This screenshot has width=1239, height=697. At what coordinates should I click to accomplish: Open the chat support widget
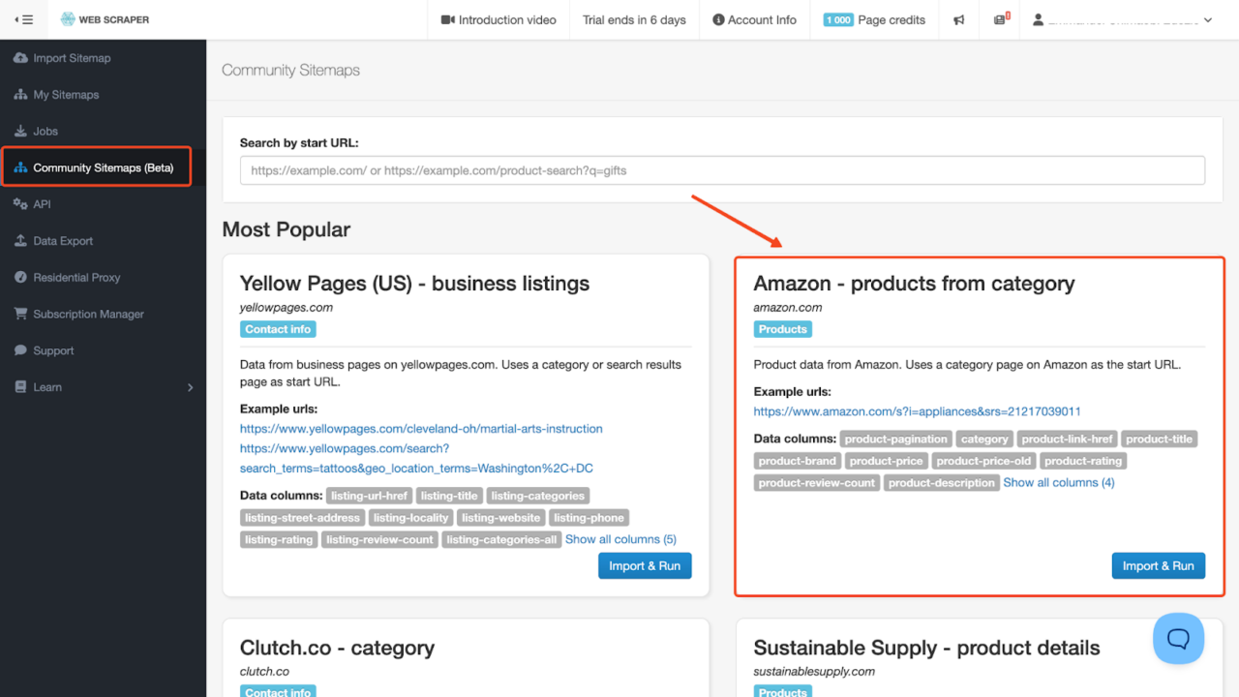[x=1178, y=639]
